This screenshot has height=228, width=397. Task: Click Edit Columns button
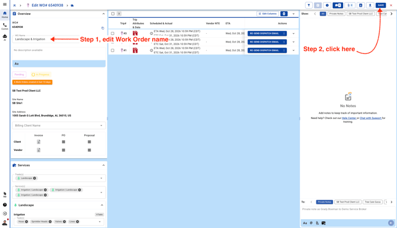pos(268,14)
